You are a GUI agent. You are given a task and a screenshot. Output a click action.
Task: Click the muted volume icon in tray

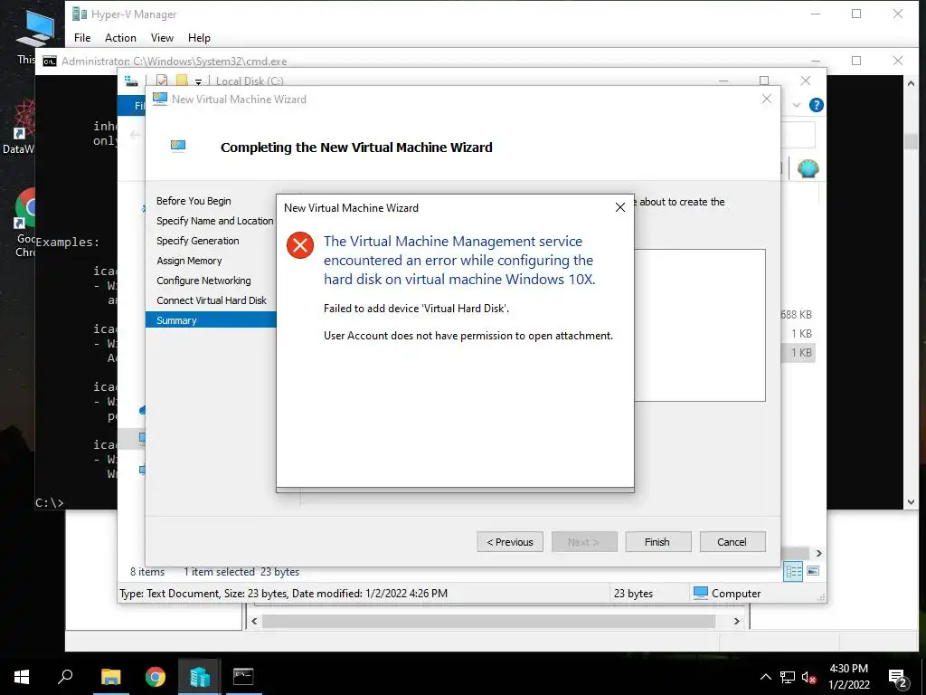tap(808, 678)
